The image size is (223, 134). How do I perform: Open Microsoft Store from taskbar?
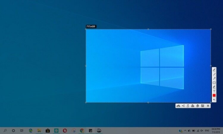point(48,131)
